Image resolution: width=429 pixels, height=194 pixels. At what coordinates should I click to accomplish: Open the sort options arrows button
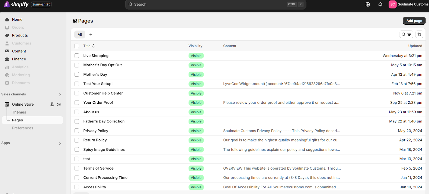pos(419,35)
